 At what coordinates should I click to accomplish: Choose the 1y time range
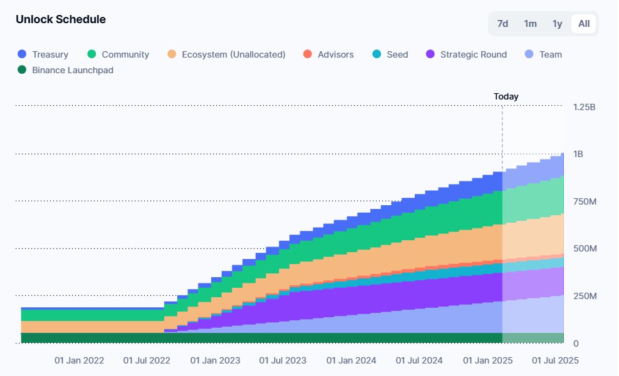pyautogui.click(x=557, y=24)
